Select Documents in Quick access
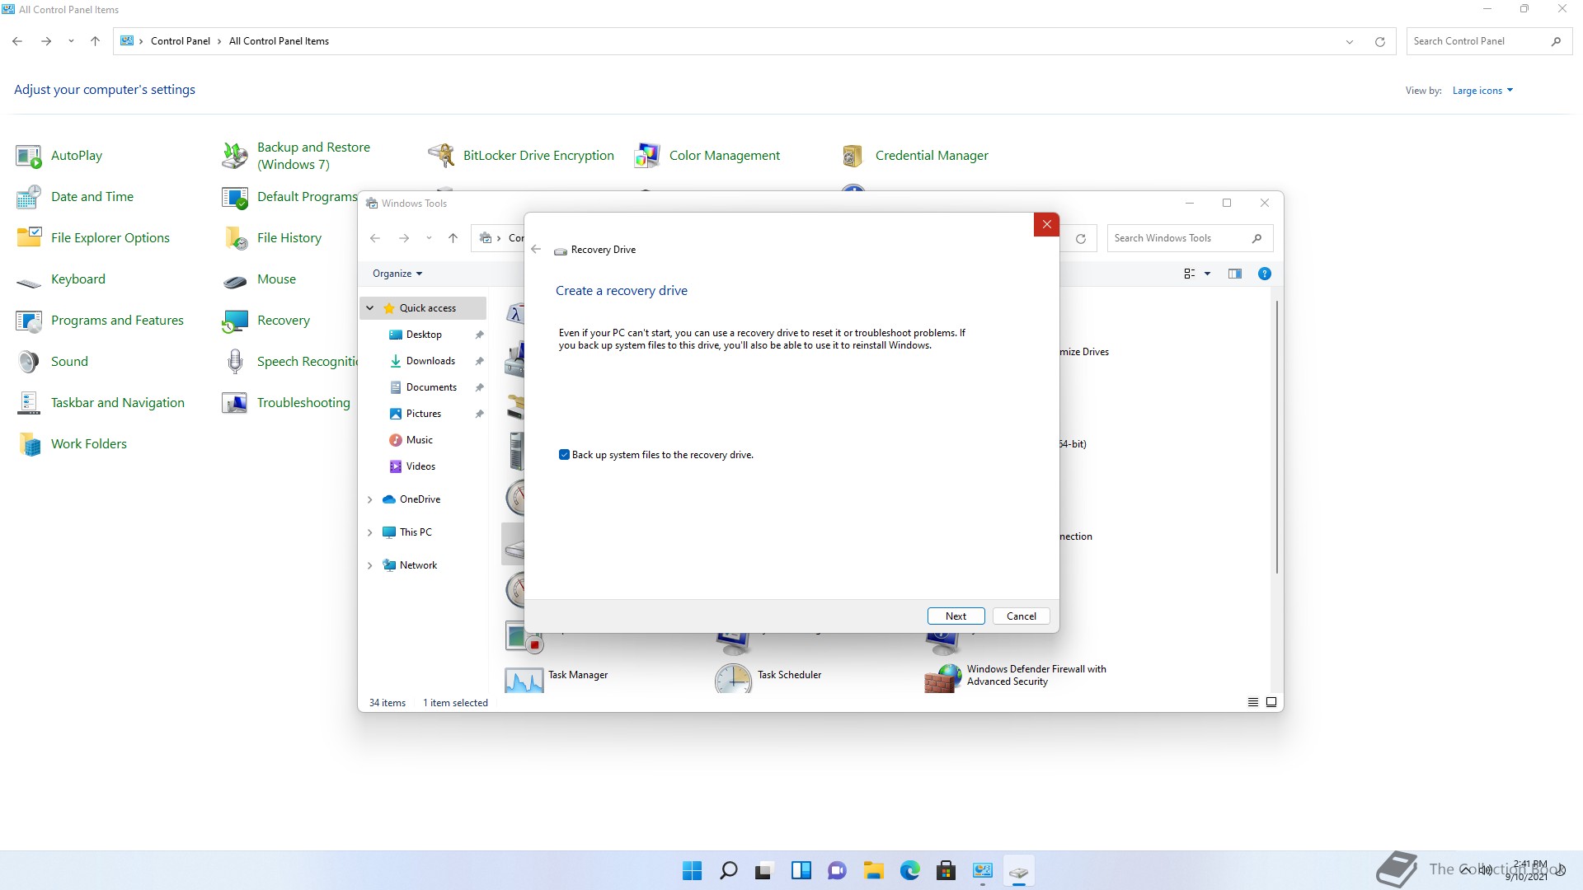This screenshot has width=1583, height=890. tap(431, 387)
